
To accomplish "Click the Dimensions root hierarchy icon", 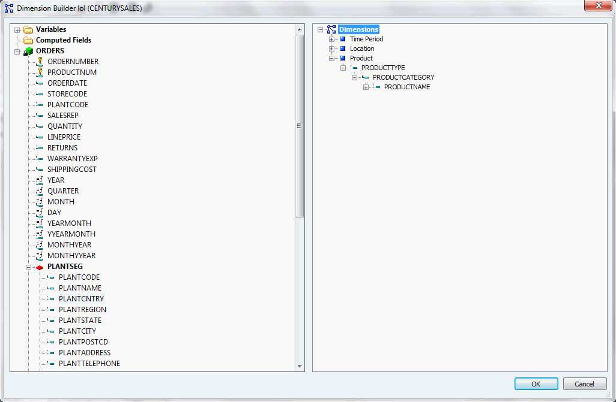I will coord(331,29).
